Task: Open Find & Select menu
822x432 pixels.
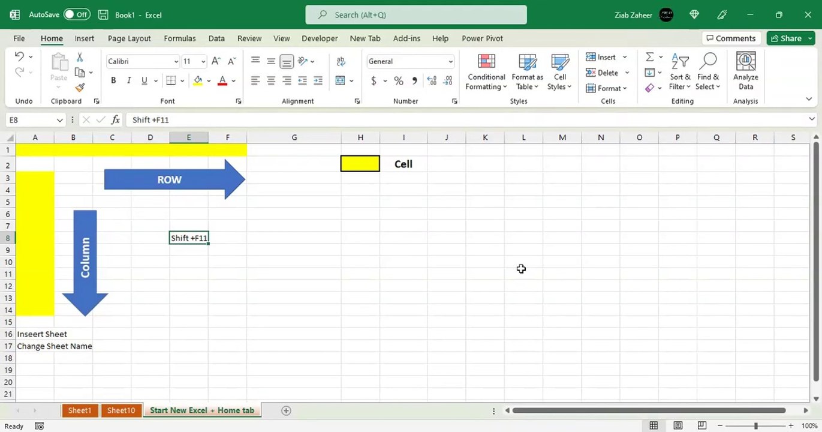Action: 708,72
